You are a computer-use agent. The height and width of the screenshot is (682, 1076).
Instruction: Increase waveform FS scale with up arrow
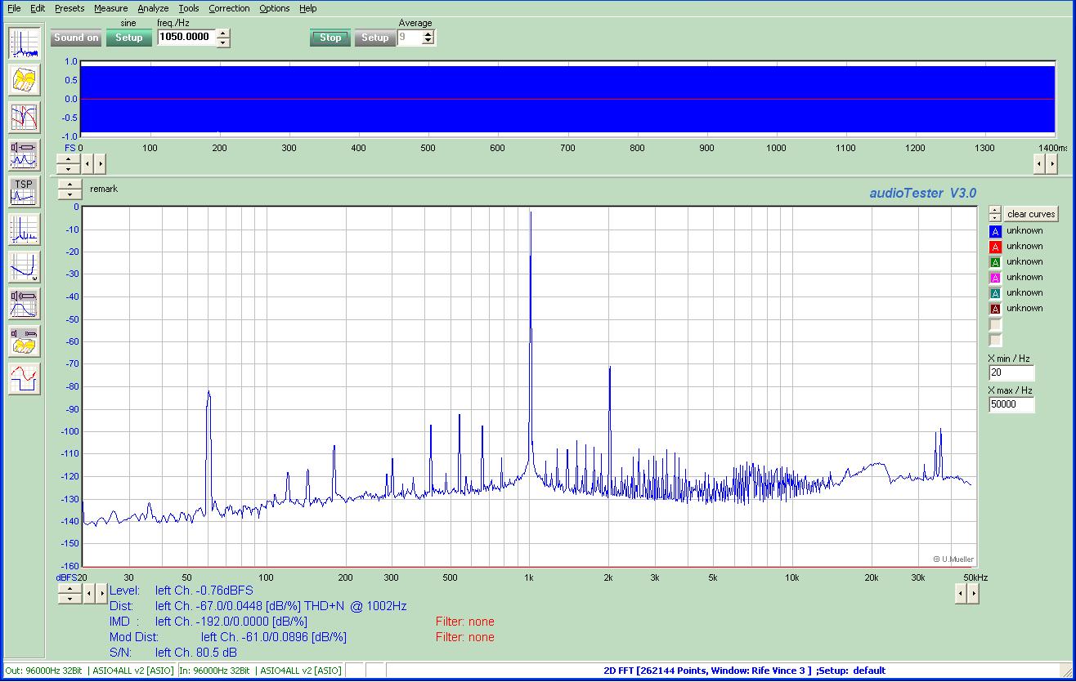coord(69,158)
